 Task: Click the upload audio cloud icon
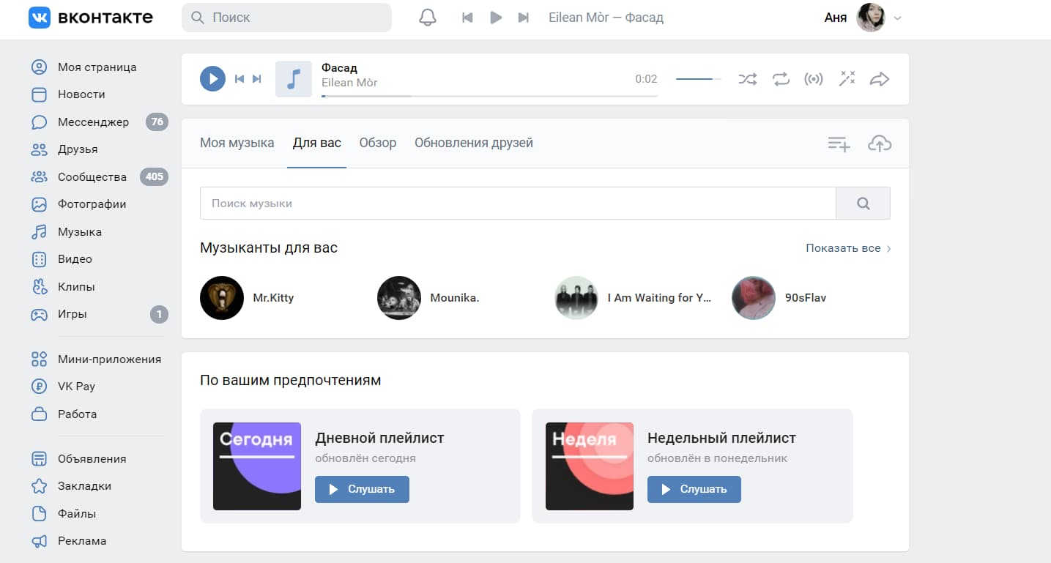click(x=879, y=143)
